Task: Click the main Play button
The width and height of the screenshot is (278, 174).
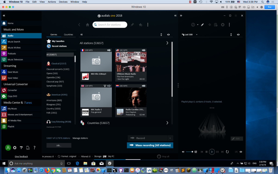Action: 212,152
